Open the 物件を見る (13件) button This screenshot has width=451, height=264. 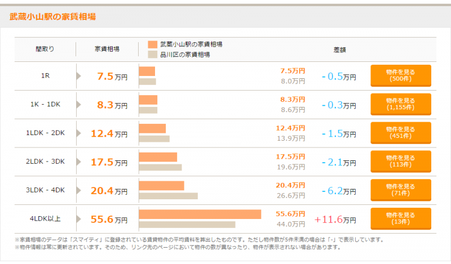pos(400,219)
